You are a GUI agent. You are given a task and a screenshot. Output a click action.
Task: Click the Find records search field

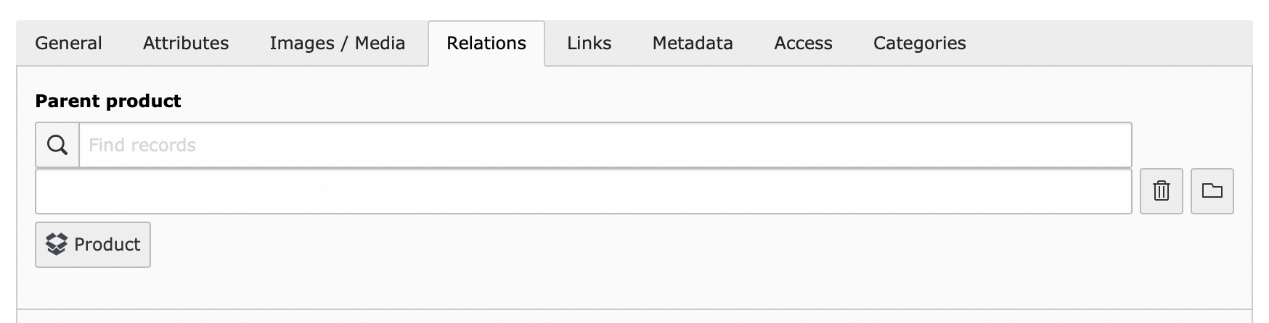605,145
